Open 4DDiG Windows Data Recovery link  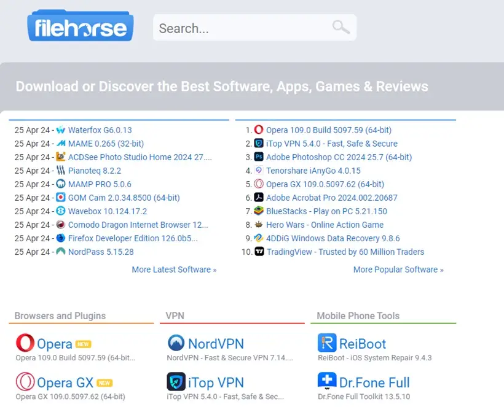click(x=333, y=238)
